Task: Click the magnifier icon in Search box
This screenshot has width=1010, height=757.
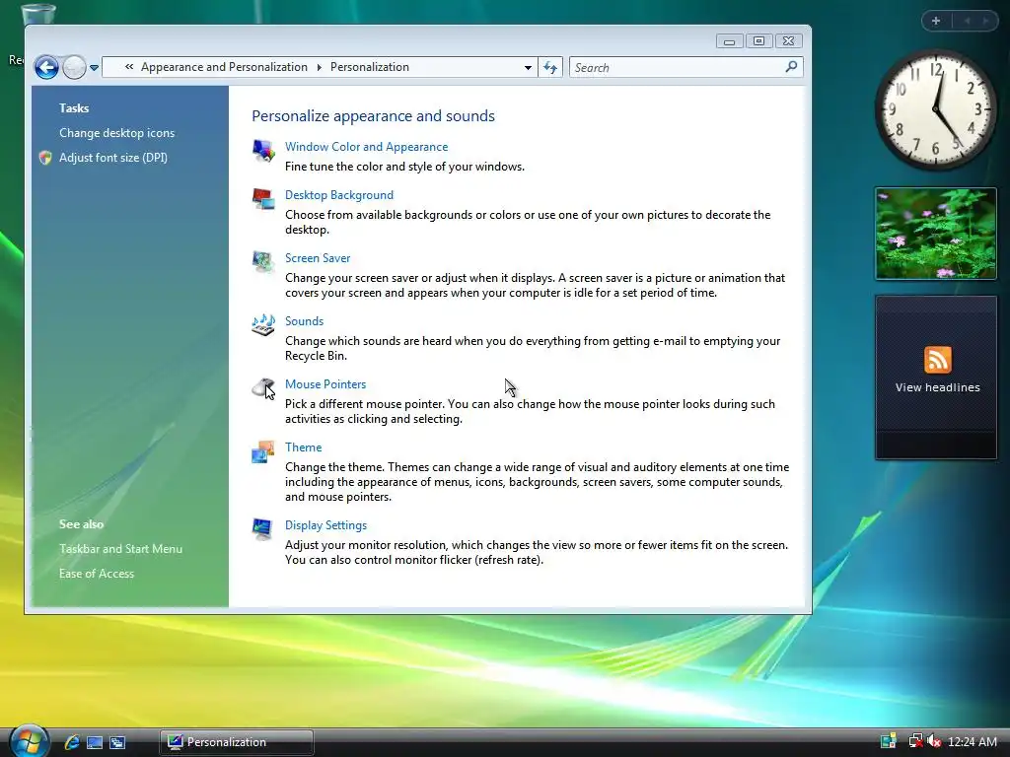Action: (x=791, y=66)
